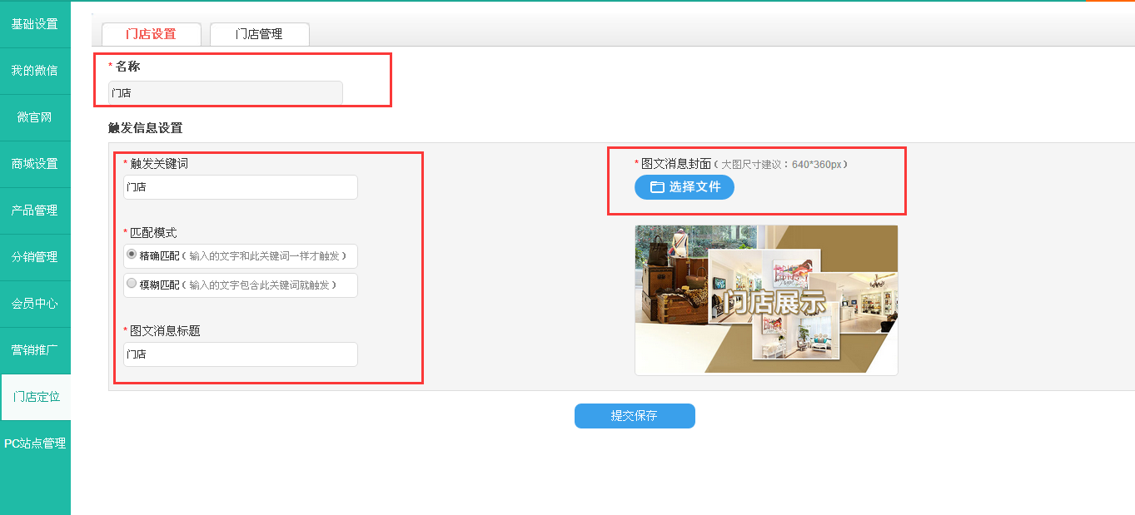The height and width of the screenshot is (515, 1135).
Task: Select 精确匹配 radio button
Action: 132,254
